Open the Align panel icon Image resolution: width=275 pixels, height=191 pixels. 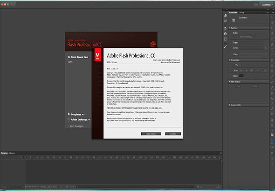tap(226, 28)
